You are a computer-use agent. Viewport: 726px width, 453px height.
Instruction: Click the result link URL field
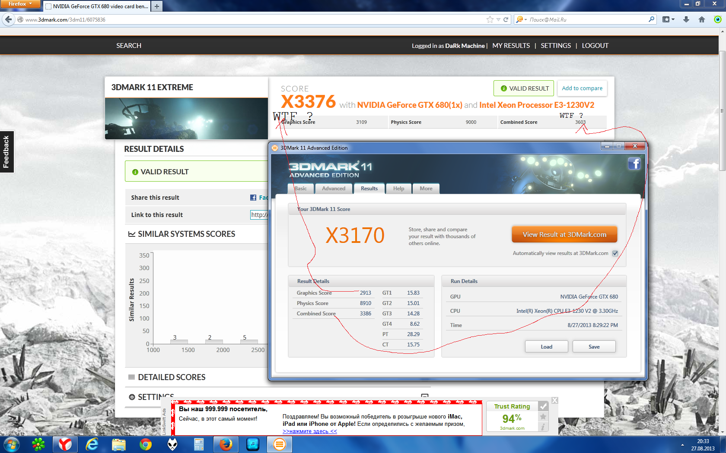click(x=259, y=215)
